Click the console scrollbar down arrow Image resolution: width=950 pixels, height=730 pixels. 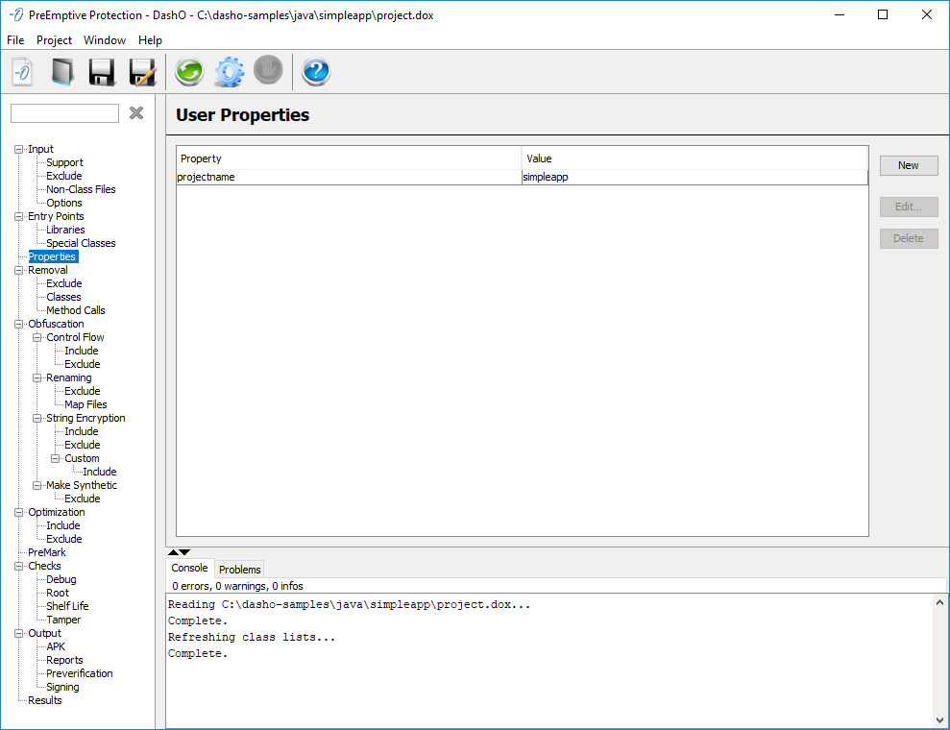(x=939, y=719)
